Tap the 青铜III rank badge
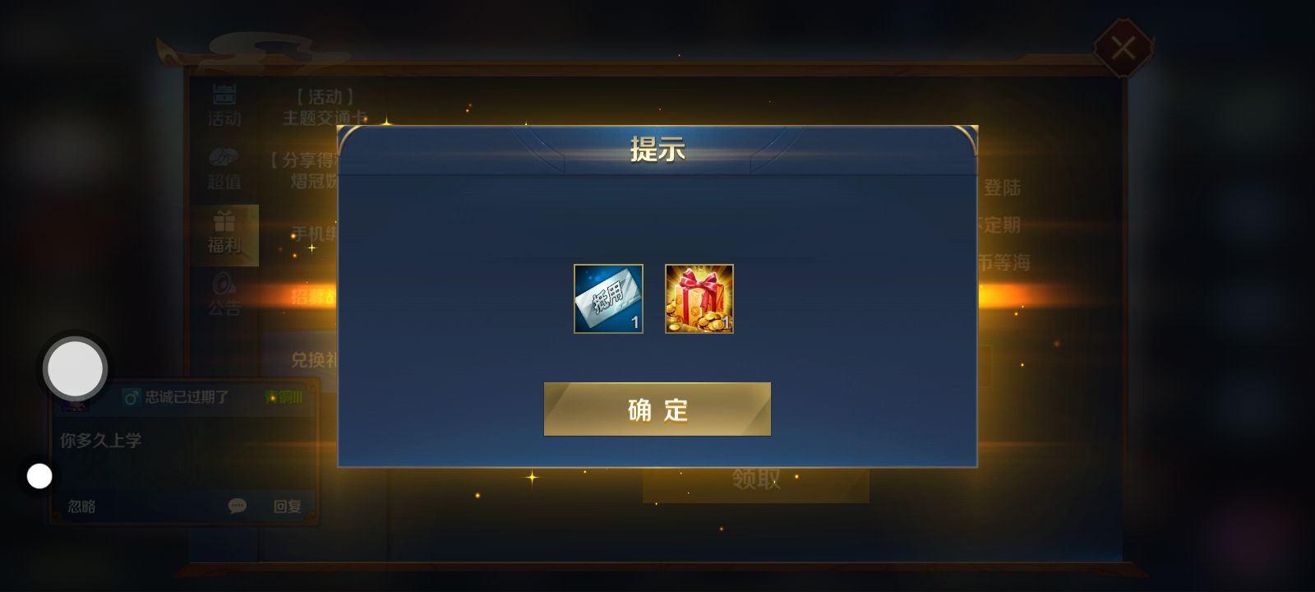Image resolution: width=1315 pixels, height=592 pixels. coord(284,397)
